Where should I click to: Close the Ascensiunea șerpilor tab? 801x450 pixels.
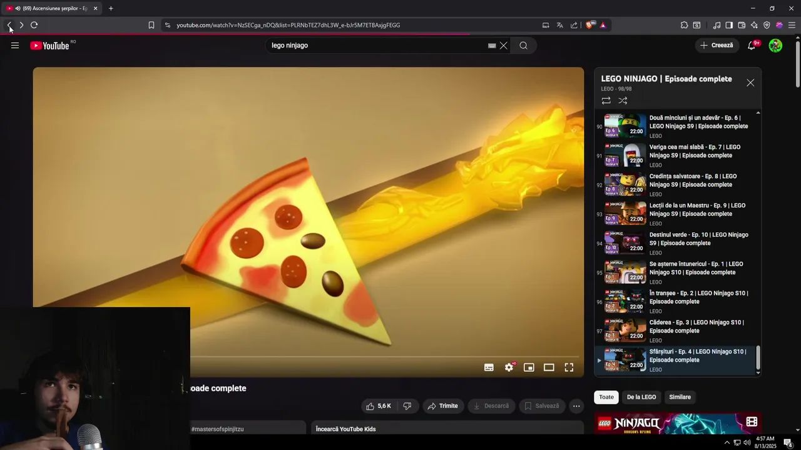[96, 8]
